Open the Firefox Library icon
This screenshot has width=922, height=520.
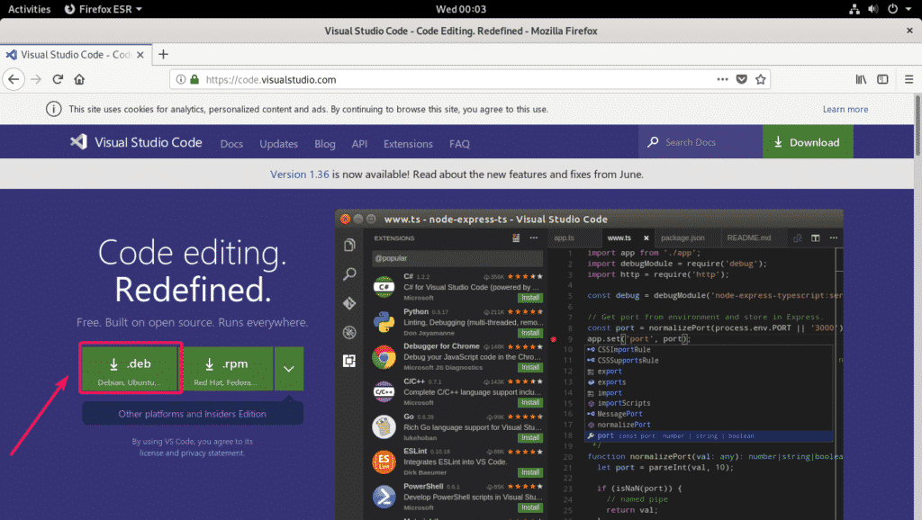click(x=861, y=79)
